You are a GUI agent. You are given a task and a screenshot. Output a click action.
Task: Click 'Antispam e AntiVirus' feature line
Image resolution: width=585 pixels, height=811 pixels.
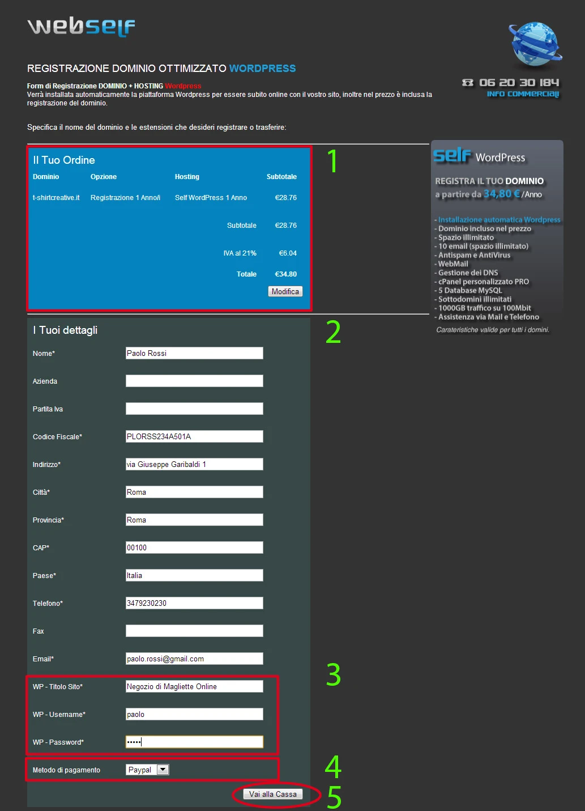(x=474, y=255)
